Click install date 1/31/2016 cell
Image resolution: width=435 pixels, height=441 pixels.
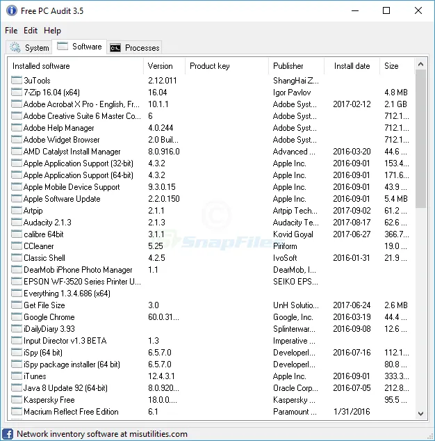pos(352,412)
